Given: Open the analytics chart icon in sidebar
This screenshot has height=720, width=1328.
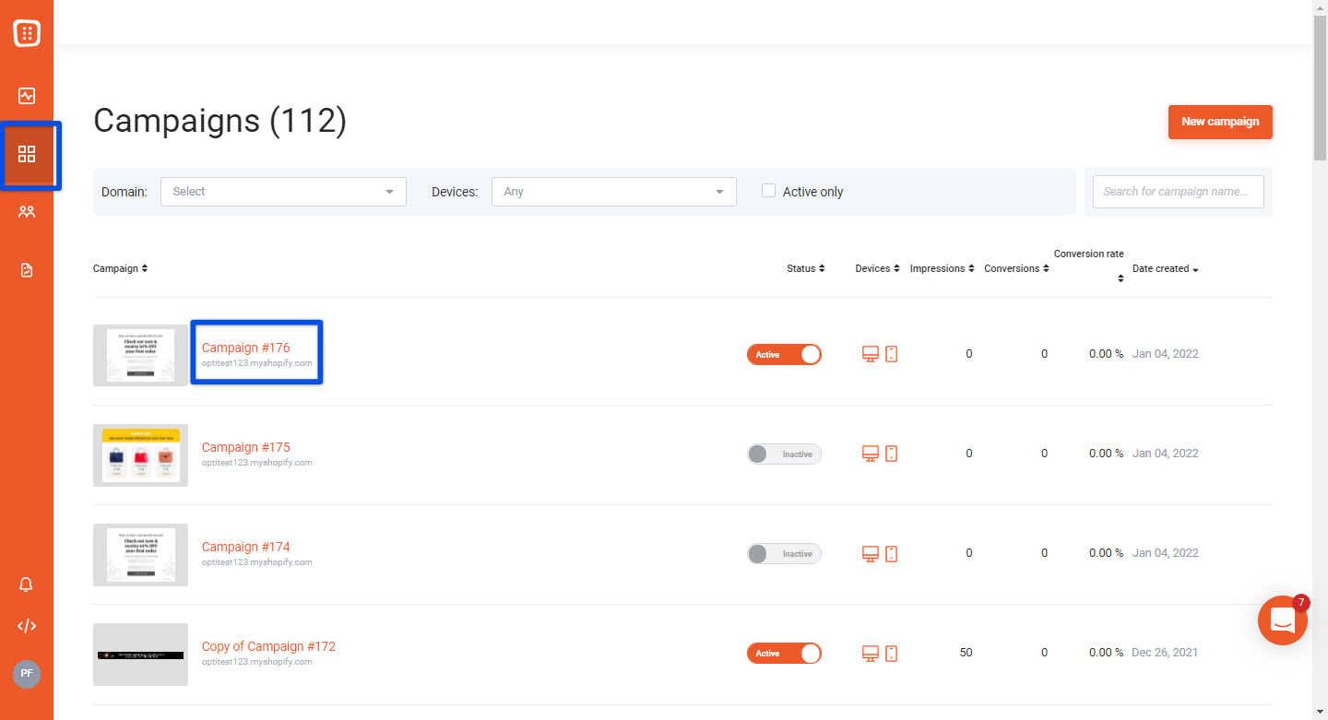Looking at the screenshot, I should click(x=27, y=96).
